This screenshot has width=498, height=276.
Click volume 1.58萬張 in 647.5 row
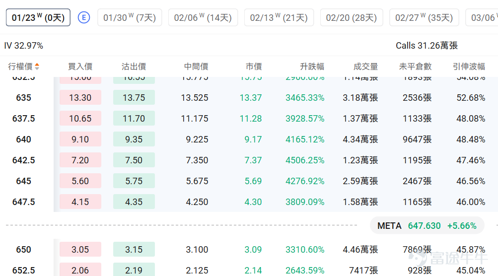(x=360, y=202)
